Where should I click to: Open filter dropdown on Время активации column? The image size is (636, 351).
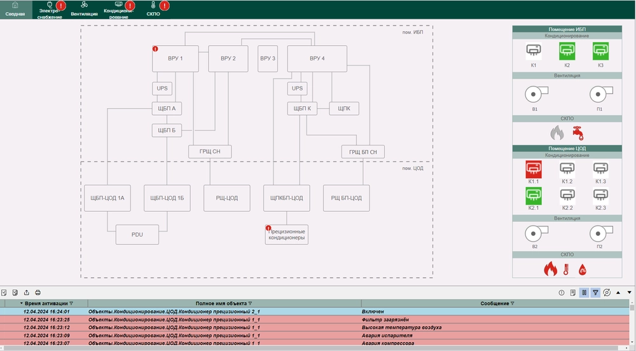[71, 303]
